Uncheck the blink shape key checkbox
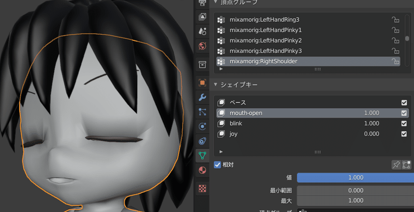The image size is (414, 212). 404,123
